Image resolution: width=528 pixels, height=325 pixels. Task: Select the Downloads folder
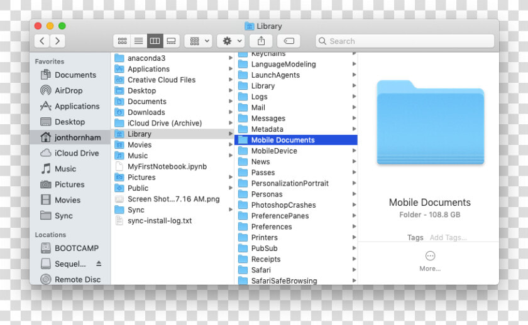tap(172, 112)
